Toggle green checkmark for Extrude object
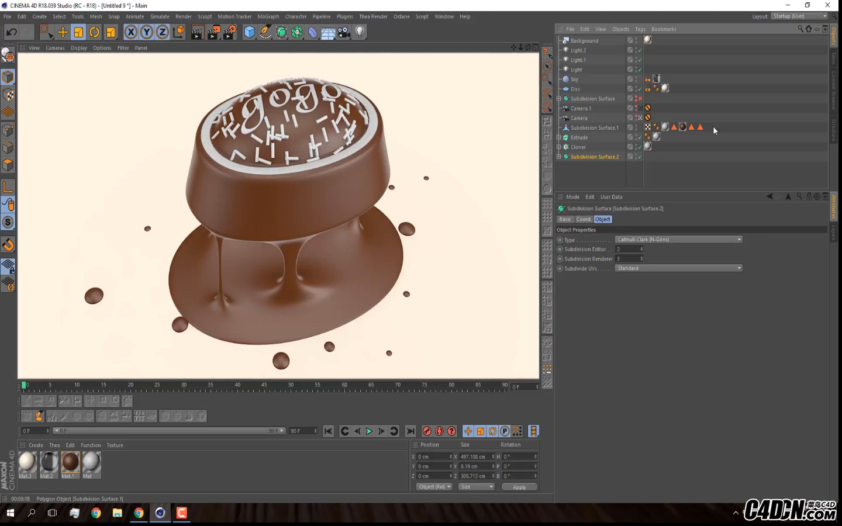The height and width of the screenshot is (526, 842). pos(640,137)
